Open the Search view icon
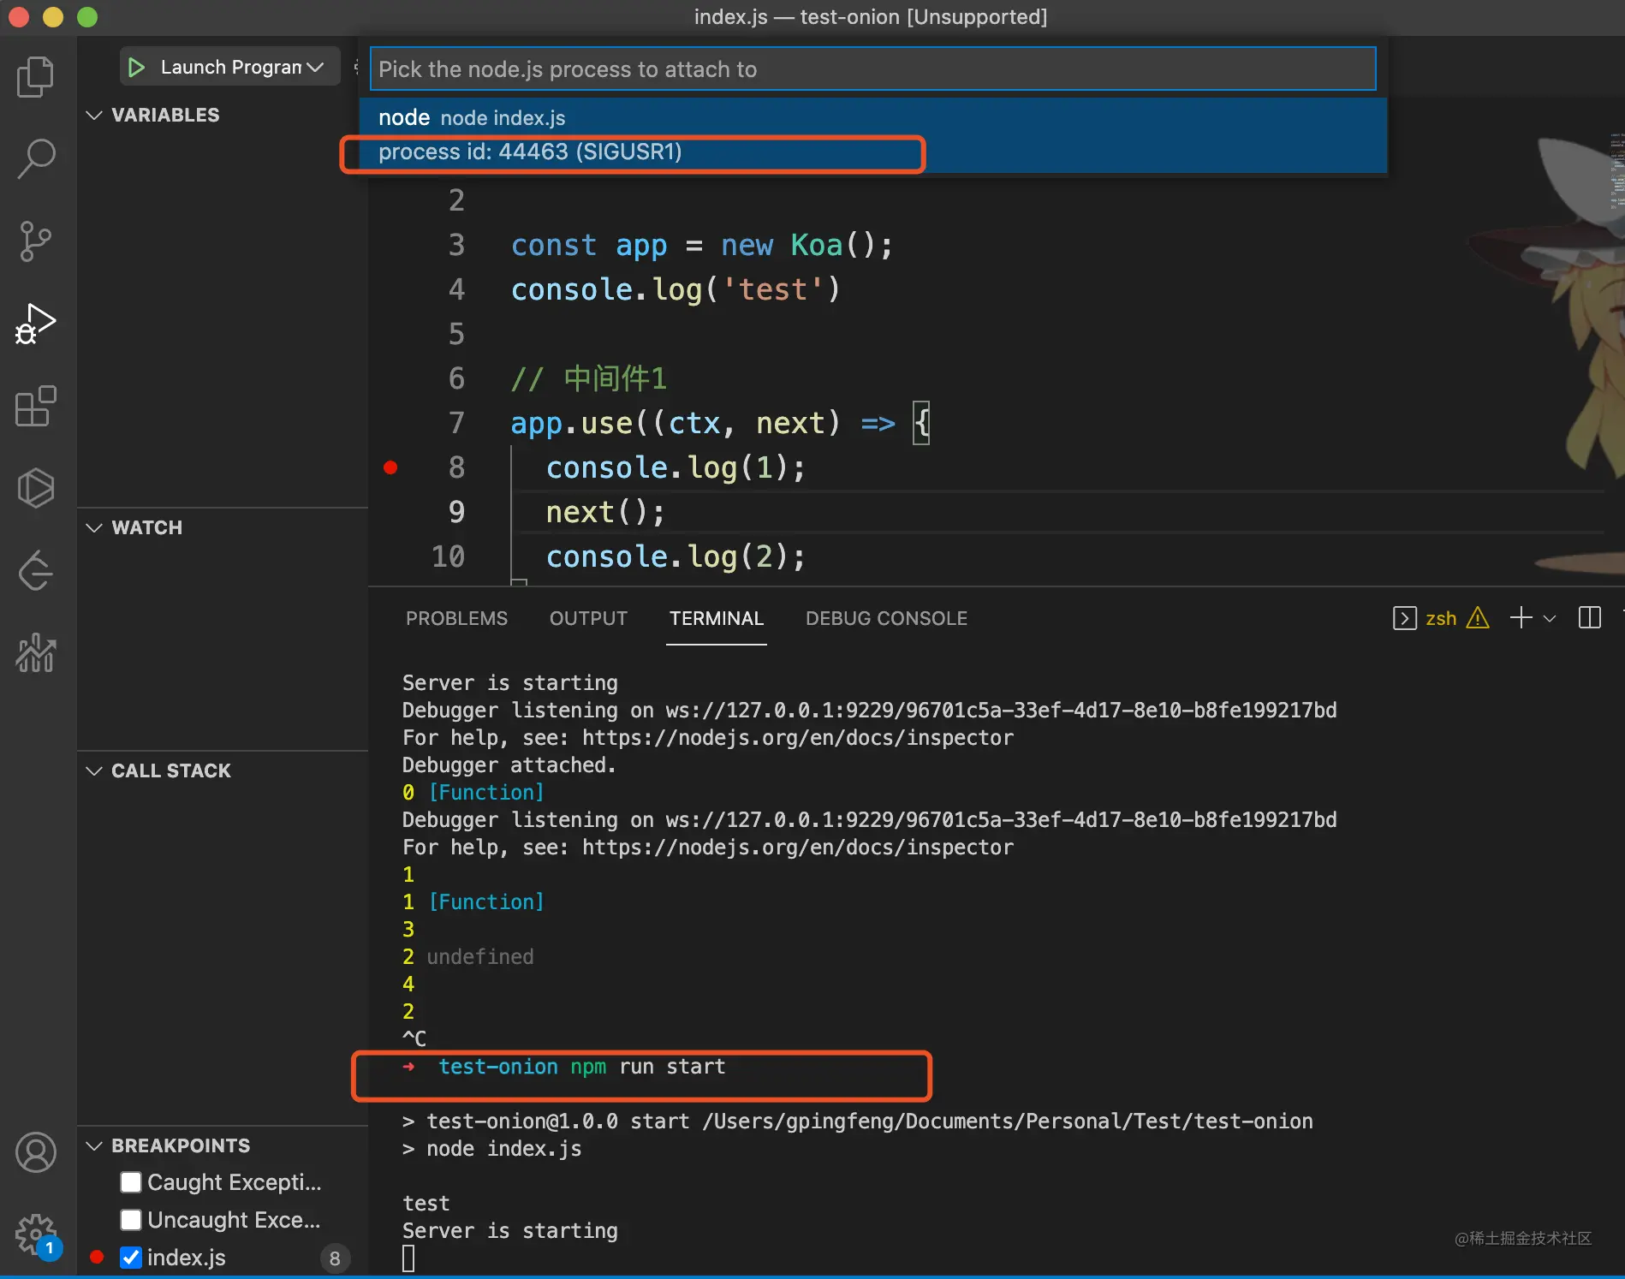The height and width of the screenshot is (1279, 1625). point(35,159)
